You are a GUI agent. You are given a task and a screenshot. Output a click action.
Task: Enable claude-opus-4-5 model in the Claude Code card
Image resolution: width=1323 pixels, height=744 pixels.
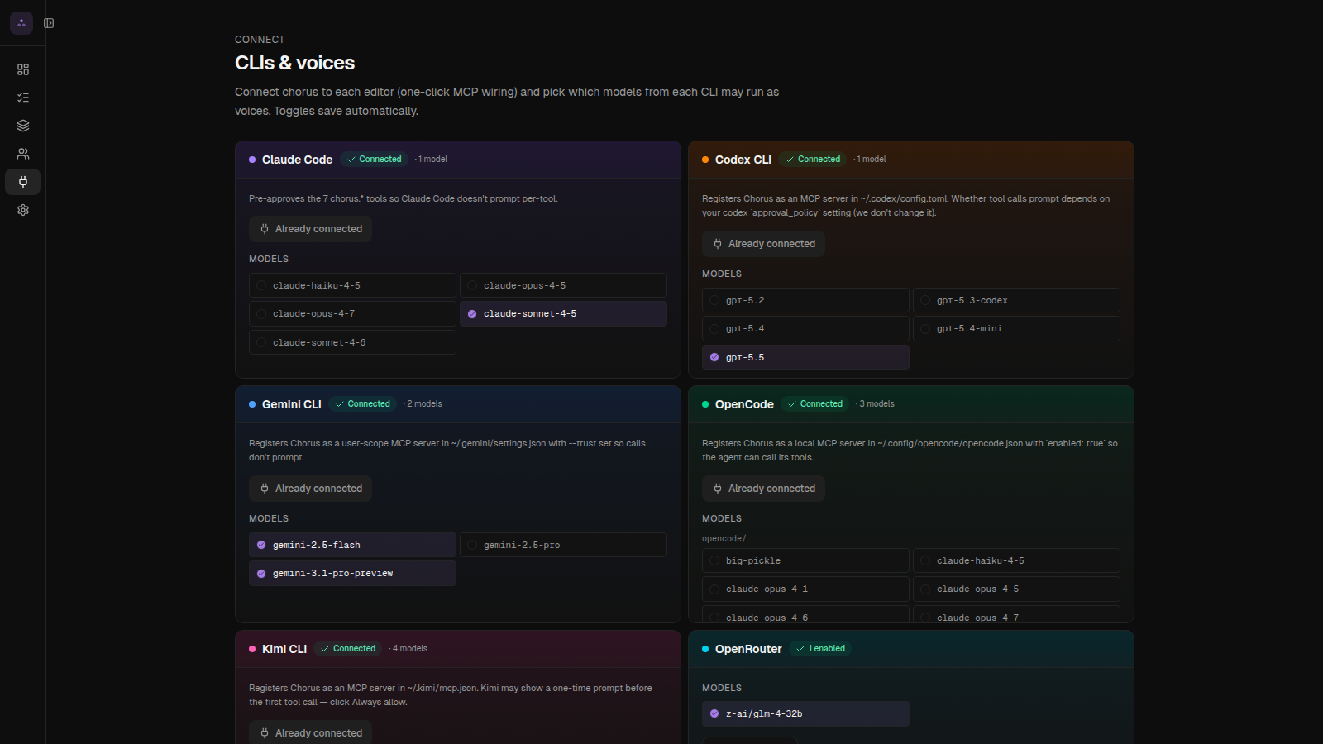coord(563,285)
